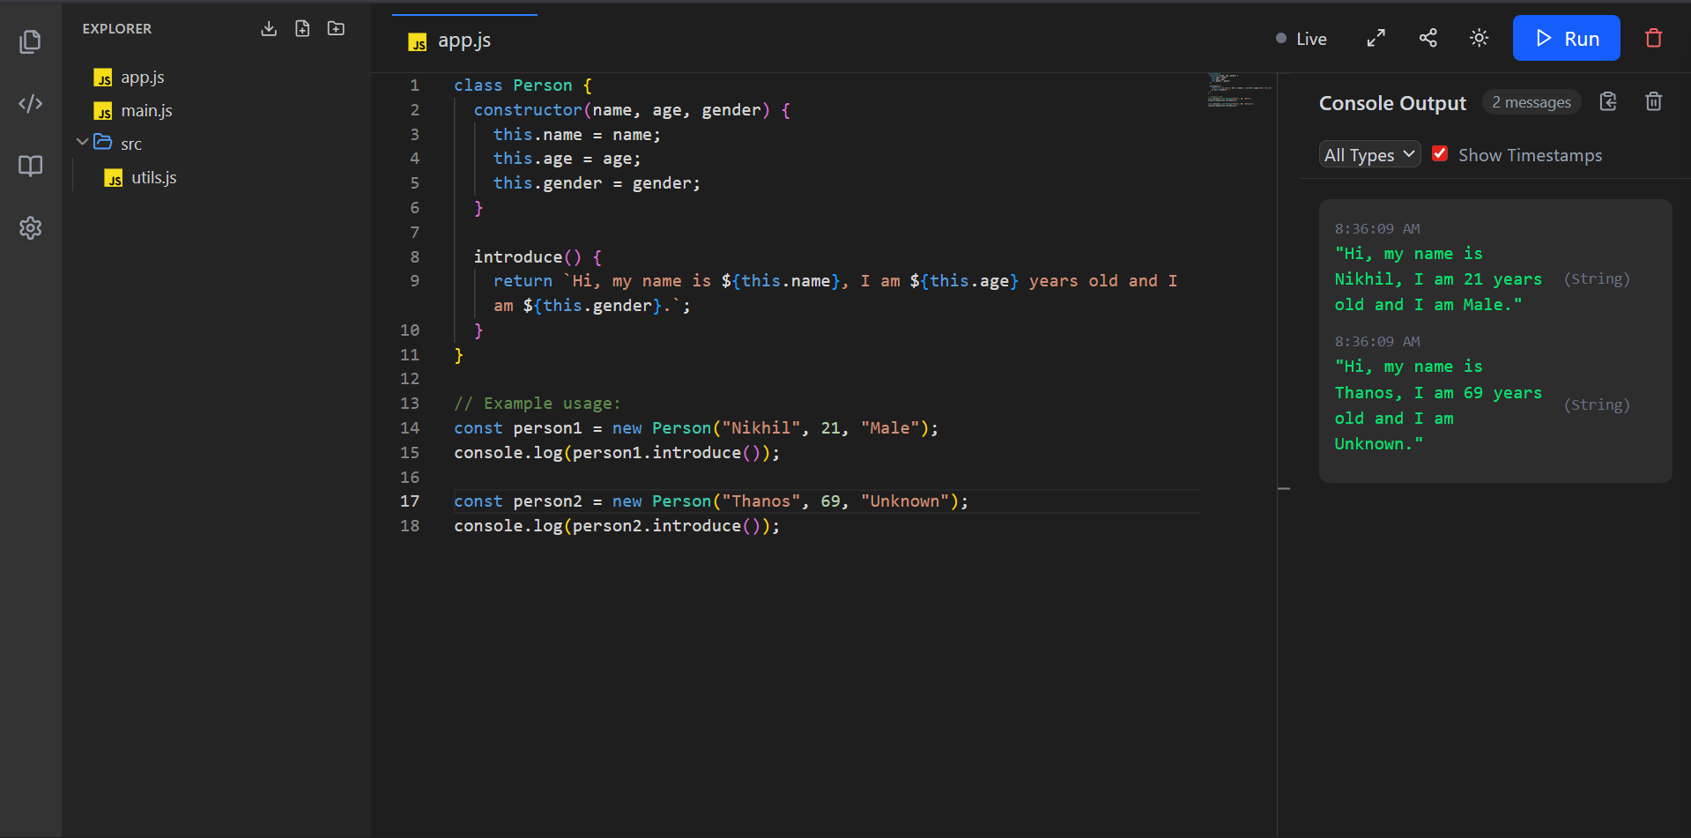Open the settings gear
This screenshot has height=838, width=1691.
[x=30, y=228]
